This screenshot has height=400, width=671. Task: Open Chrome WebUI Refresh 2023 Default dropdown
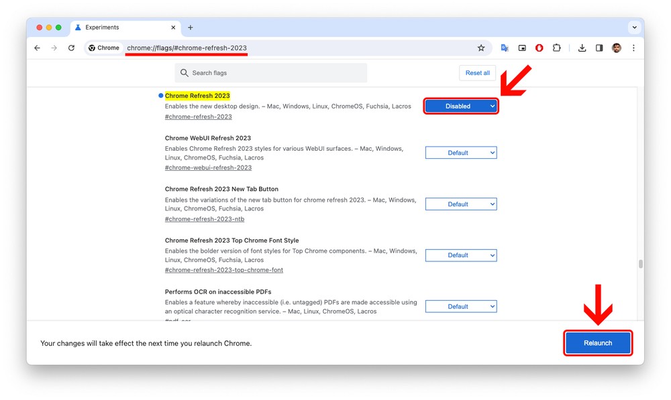[x=461, y=153]
